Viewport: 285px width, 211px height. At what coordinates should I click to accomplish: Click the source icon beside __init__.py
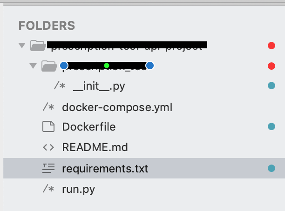click(x=60, y=86)
